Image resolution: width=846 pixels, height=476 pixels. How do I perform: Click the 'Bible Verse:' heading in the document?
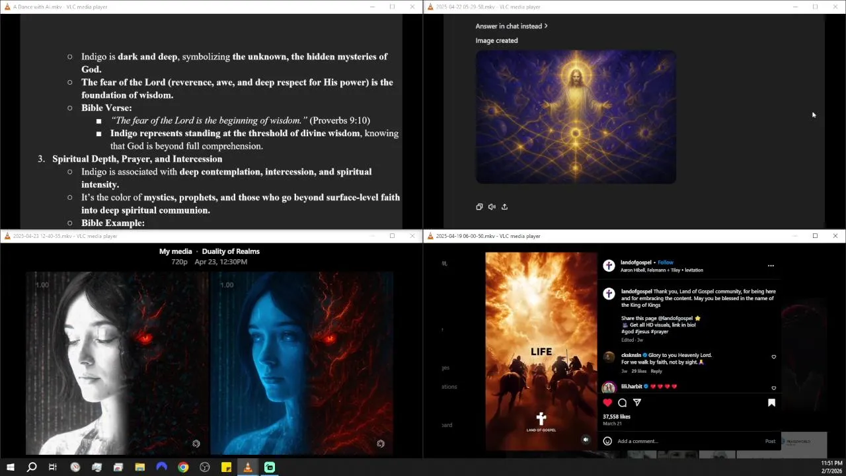coord(106,108)
